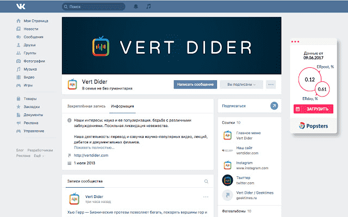Screen dimensions: 348x217
Task: Click the Instagram link icon
Action: pyautogui.click(x=227, y=165)
